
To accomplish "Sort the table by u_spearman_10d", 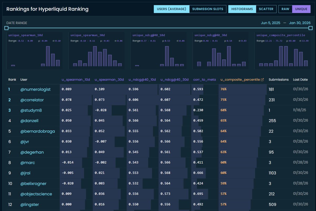I will [x=76, y=79].
